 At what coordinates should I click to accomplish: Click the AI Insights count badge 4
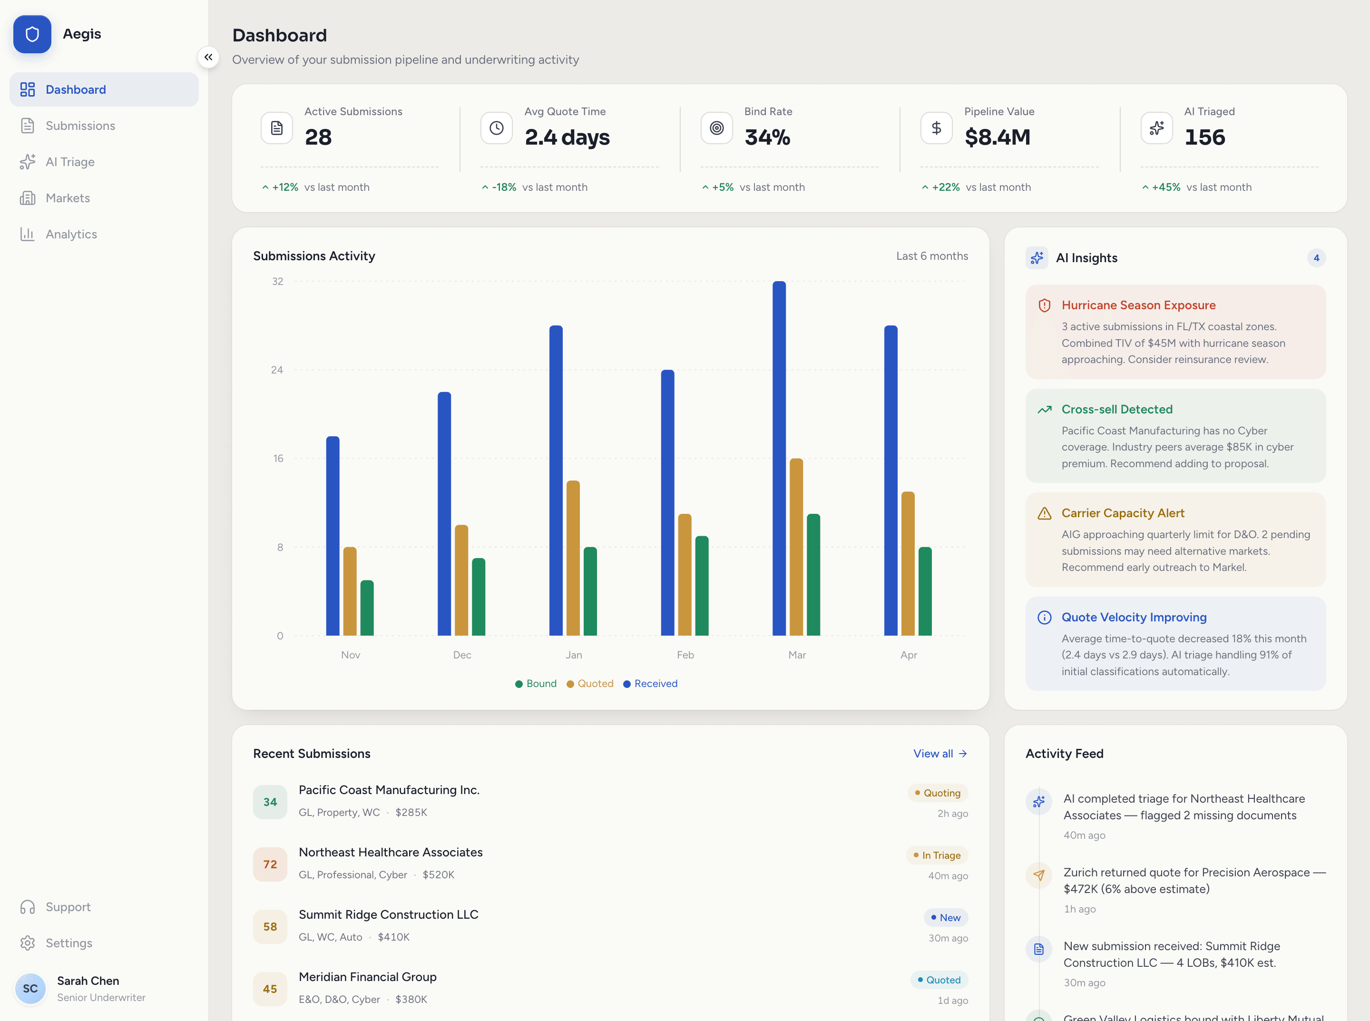1316,258
